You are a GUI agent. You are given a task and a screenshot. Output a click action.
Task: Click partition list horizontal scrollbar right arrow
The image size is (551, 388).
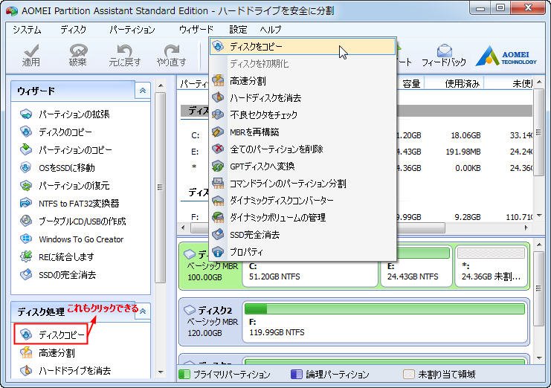click(526, 228)
